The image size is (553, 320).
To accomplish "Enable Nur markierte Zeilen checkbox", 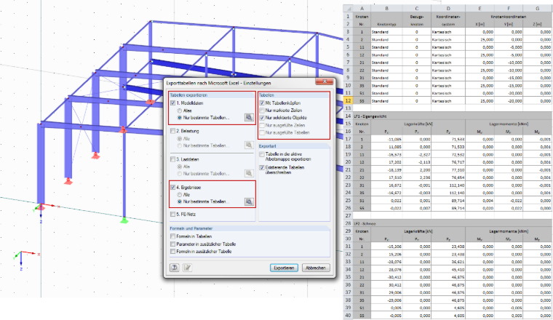I will (x=262, y=111).
